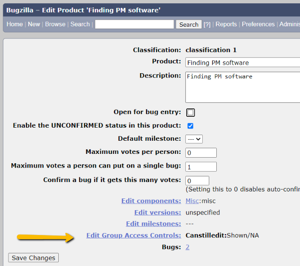
Task: Click the Save Changes button
Action: 33,258
